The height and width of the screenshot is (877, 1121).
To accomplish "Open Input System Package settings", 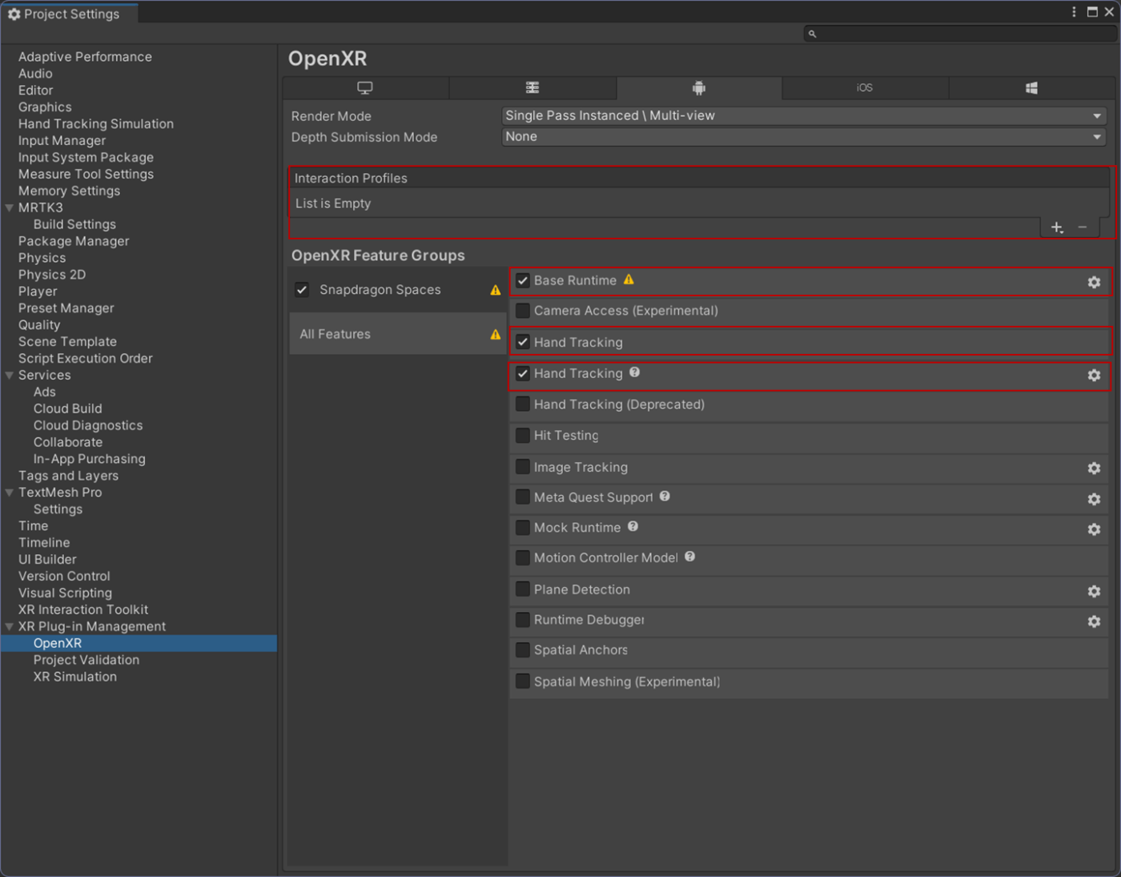I will click(86, 158).
